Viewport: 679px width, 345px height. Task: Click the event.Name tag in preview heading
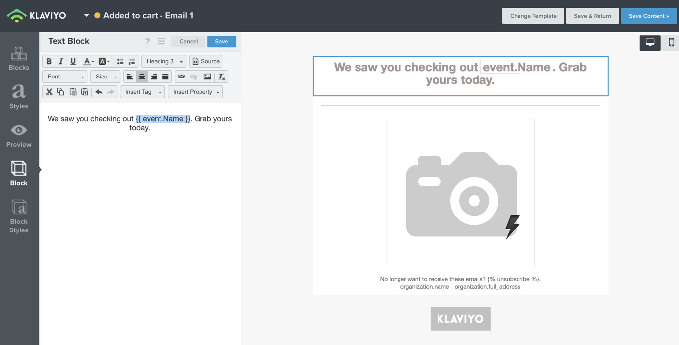tap(517, 67)
